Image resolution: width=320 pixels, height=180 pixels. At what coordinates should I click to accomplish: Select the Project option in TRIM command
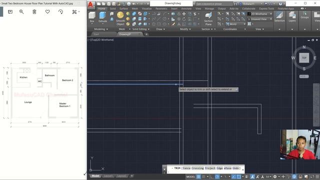(210, 168)
